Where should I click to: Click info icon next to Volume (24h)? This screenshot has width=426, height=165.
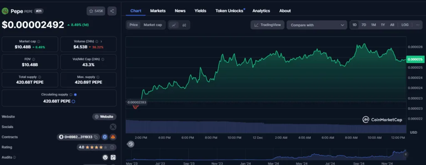click(x=97, y=41)
